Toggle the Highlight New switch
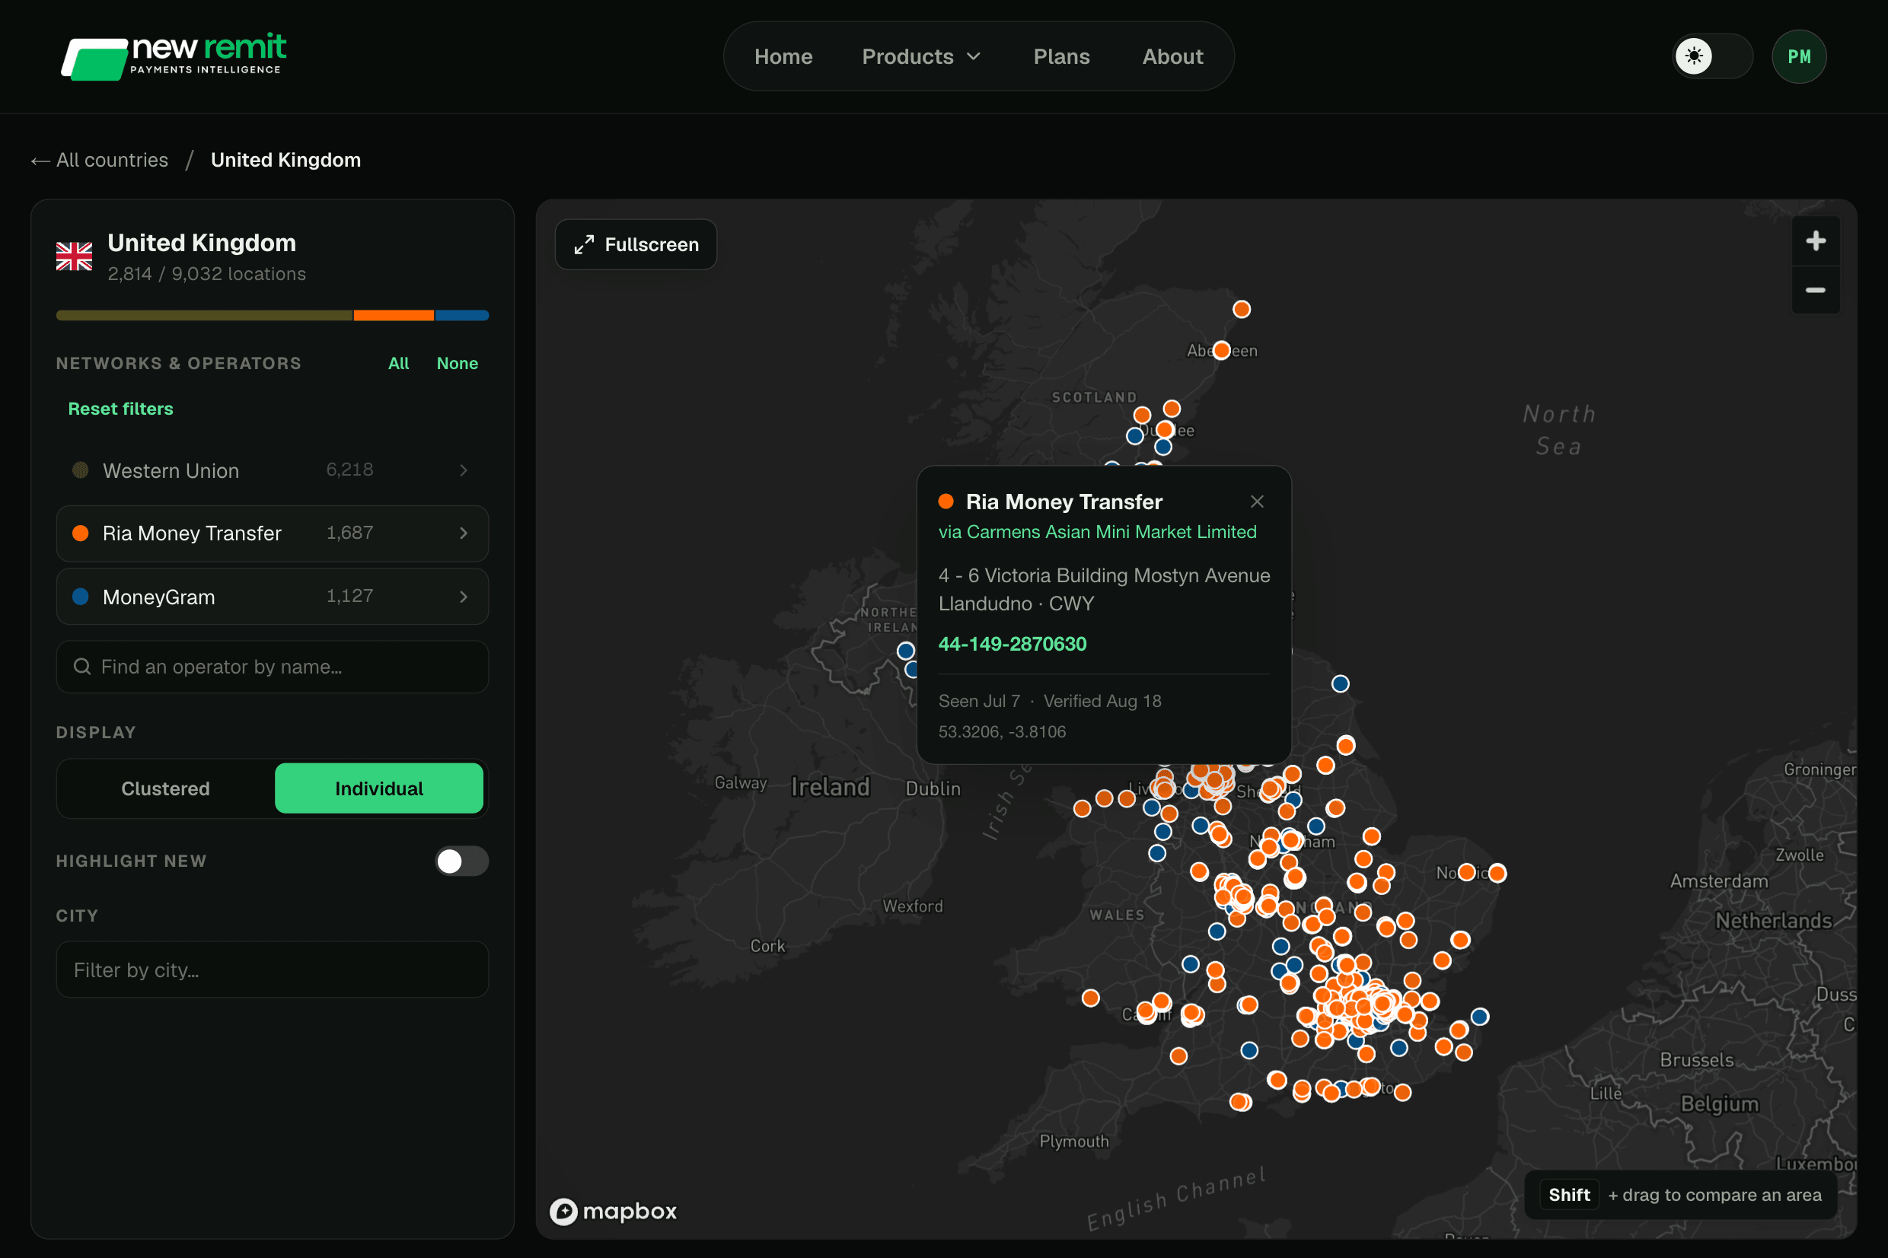Viewport: 1888px width, 1258px height. pos(462,861)
